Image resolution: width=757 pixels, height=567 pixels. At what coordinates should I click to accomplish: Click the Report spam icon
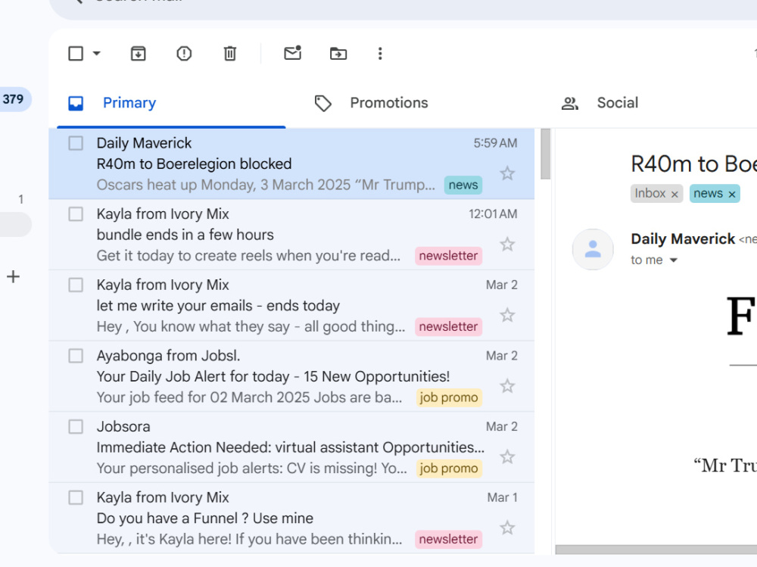point(184,54)
